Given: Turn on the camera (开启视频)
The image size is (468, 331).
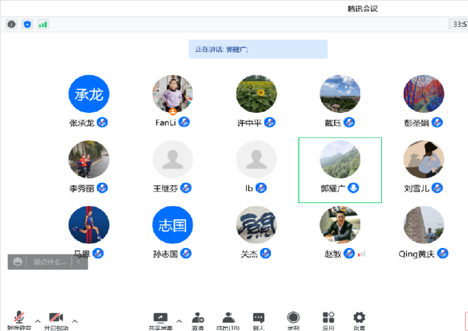Looking at the screenshot, I should click(56, 320).
